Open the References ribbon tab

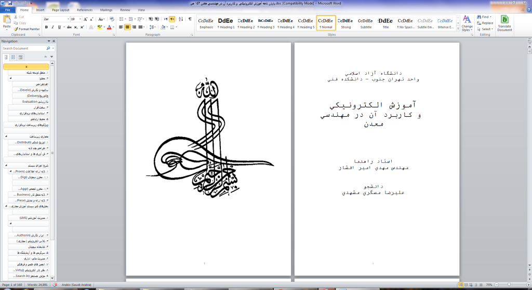(85, 10)
